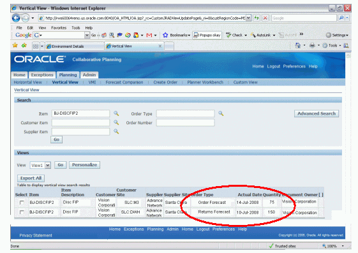
Task: Select checkbox for Returns Forecast row
Action: (x=22, y=212)
